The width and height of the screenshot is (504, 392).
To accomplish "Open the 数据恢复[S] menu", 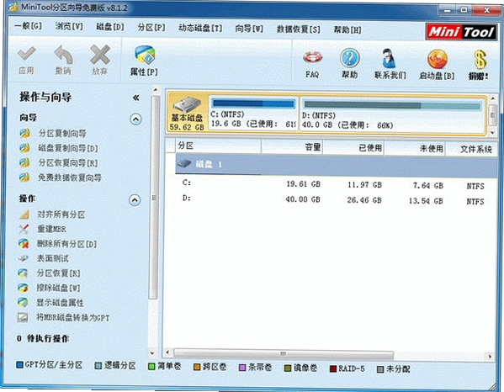I will (x=299, y=29).
